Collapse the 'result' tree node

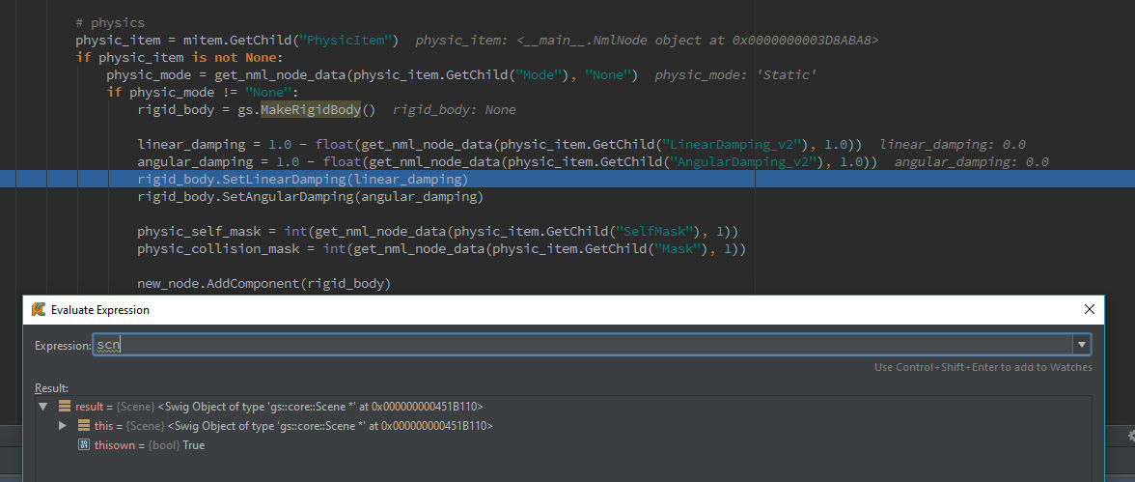(x=42, y=407)
